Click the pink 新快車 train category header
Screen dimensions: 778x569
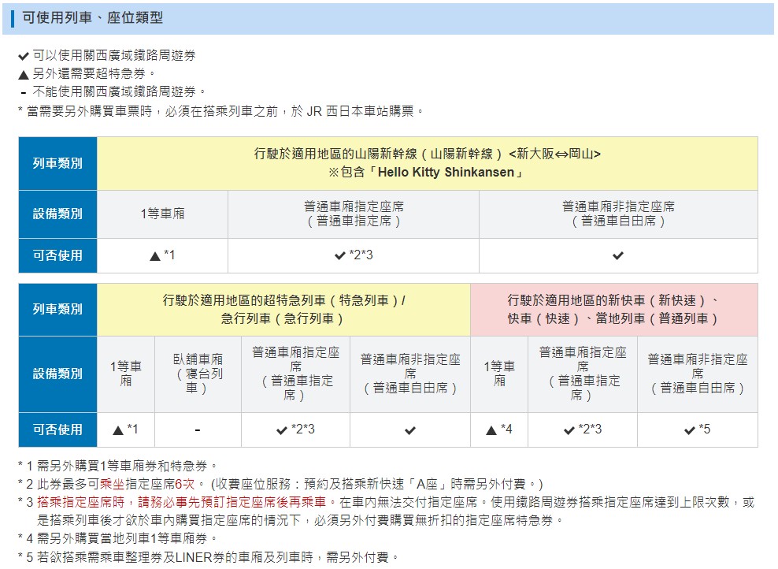613,310
